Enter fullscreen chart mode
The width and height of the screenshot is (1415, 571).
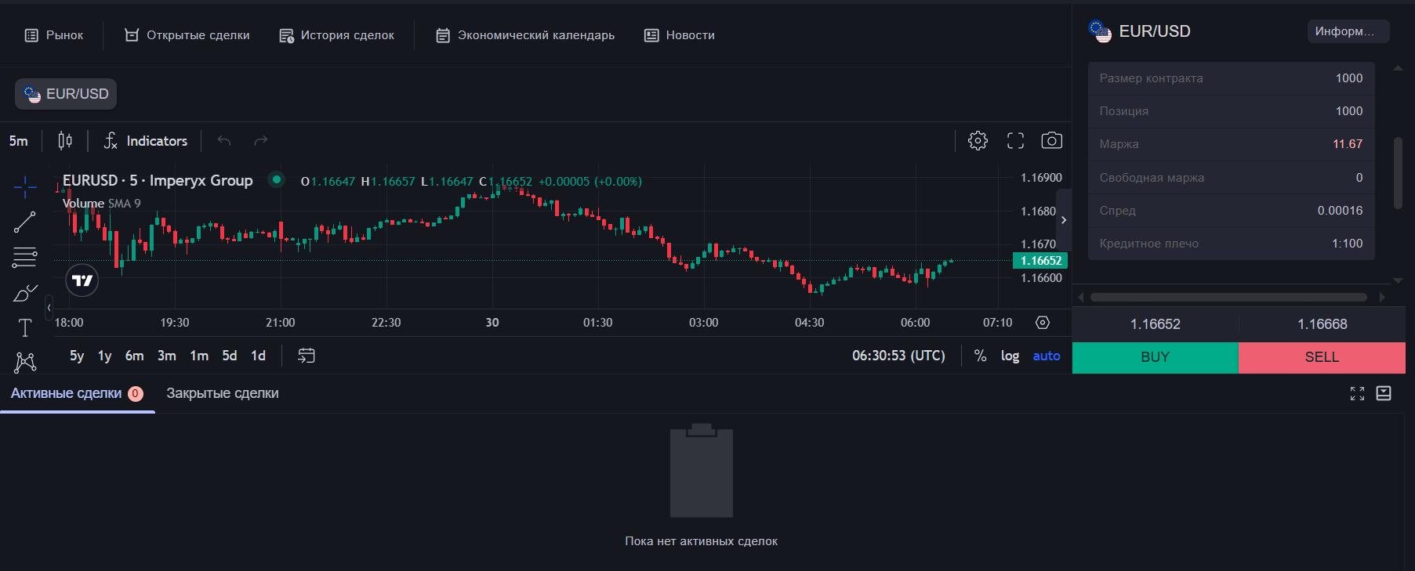click(x=1015, y=141)
